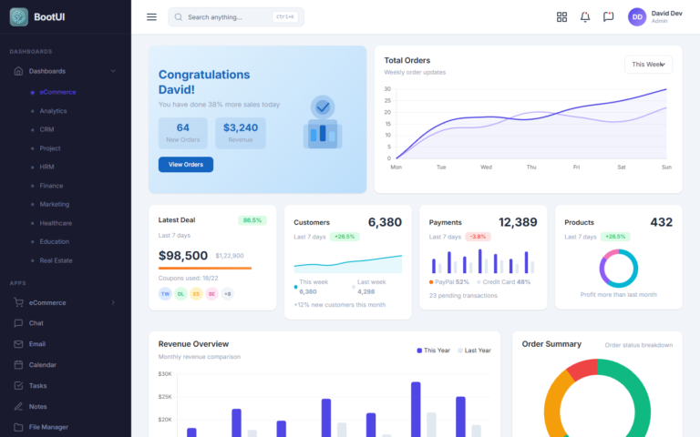The width and height of the screenshot is (700, 437).
Task: Click the Search anything input field
Action: click(x=236, y=17)
